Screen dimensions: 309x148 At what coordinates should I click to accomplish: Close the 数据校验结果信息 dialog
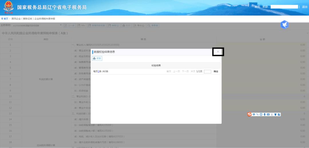point(218,52)
